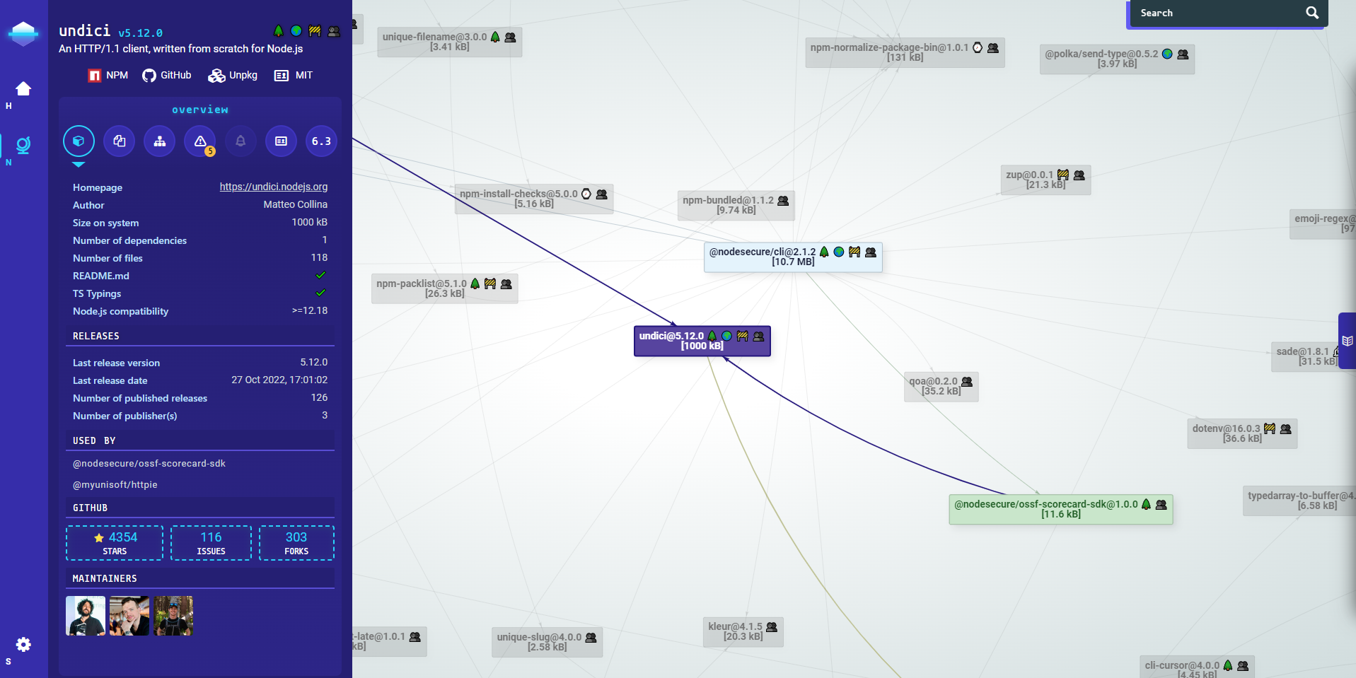
Task: Open the scorecard 6.3 tab
Action: point(321,141)
